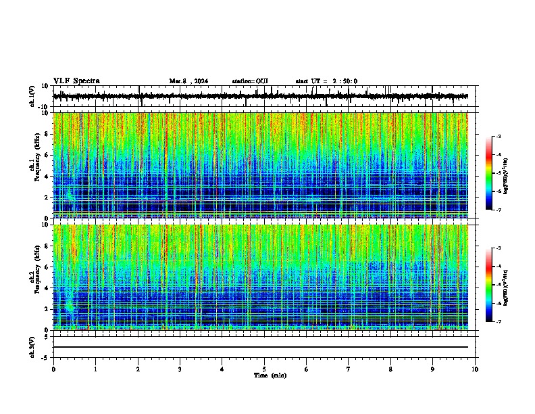Click the "ch.3(V)" axis label

[32, 348]
